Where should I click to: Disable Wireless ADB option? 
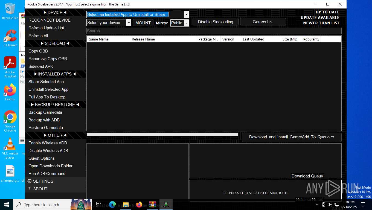point(56,150)
